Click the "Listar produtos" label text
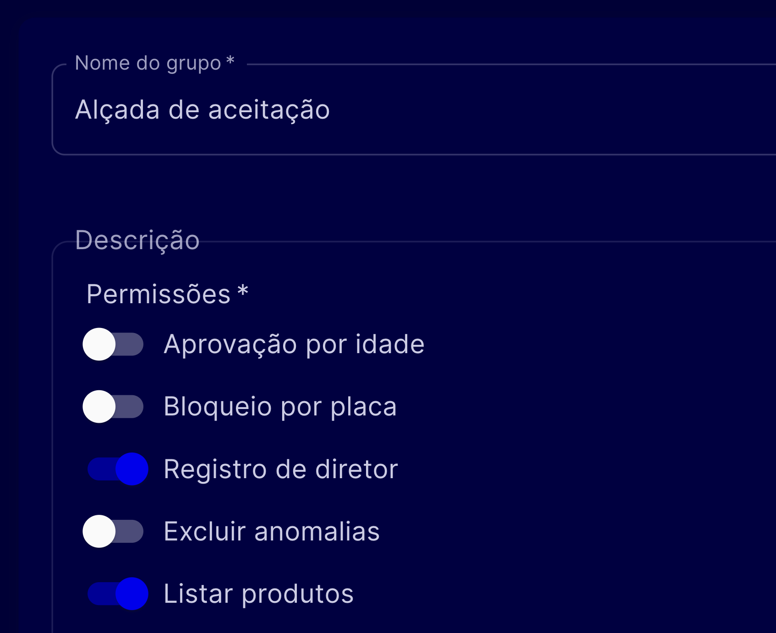776x633 pixels. 259,594
